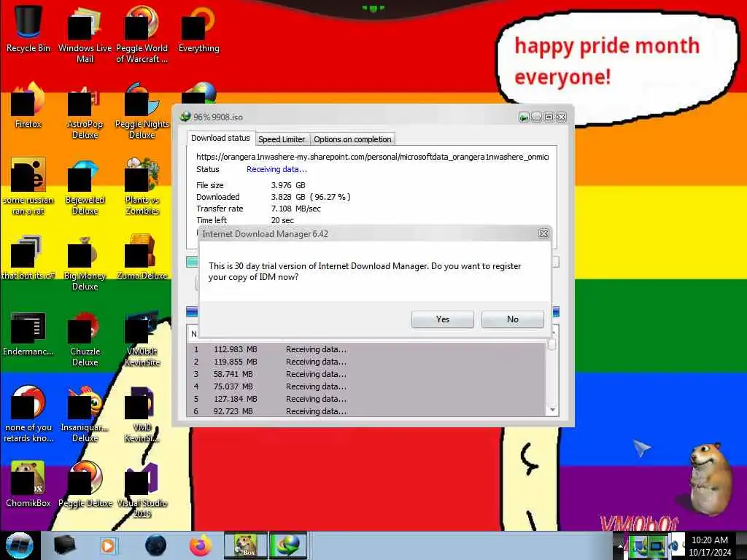The image size is (747, 560).
Task: Click the dark globe taskbar icon
Action: click(x=156, y=545)
